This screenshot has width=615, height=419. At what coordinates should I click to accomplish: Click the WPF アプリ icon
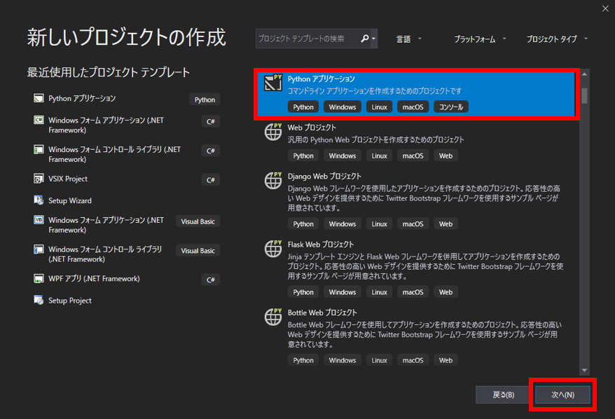click(x=39, y=279)
